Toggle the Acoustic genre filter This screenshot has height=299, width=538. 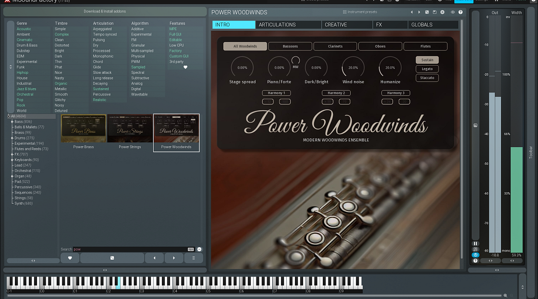pos(24,29)
